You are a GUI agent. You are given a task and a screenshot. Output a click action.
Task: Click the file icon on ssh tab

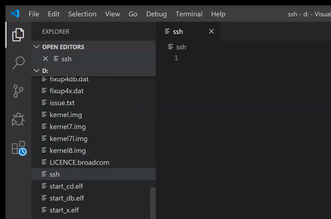pyautogui.click(x=167, y=31)
